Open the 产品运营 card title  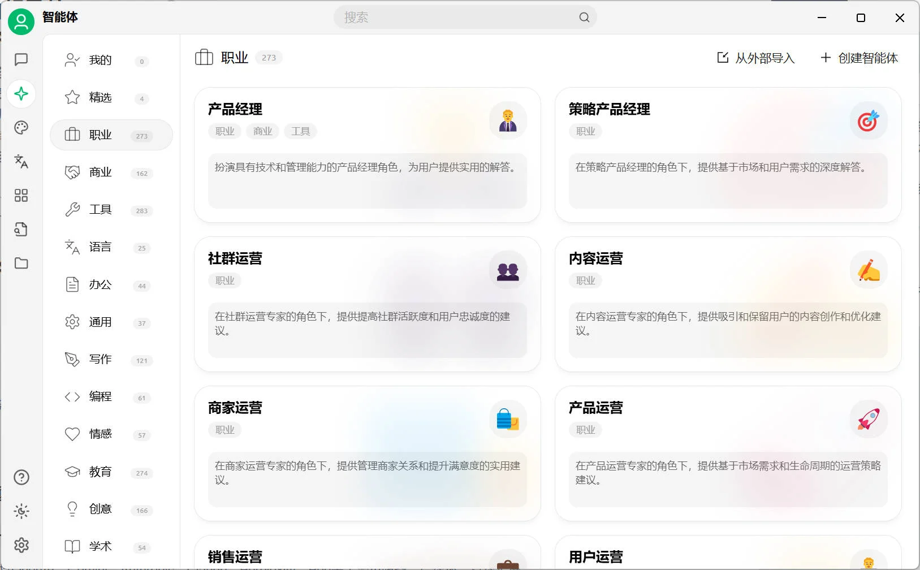tap(596, 408)
